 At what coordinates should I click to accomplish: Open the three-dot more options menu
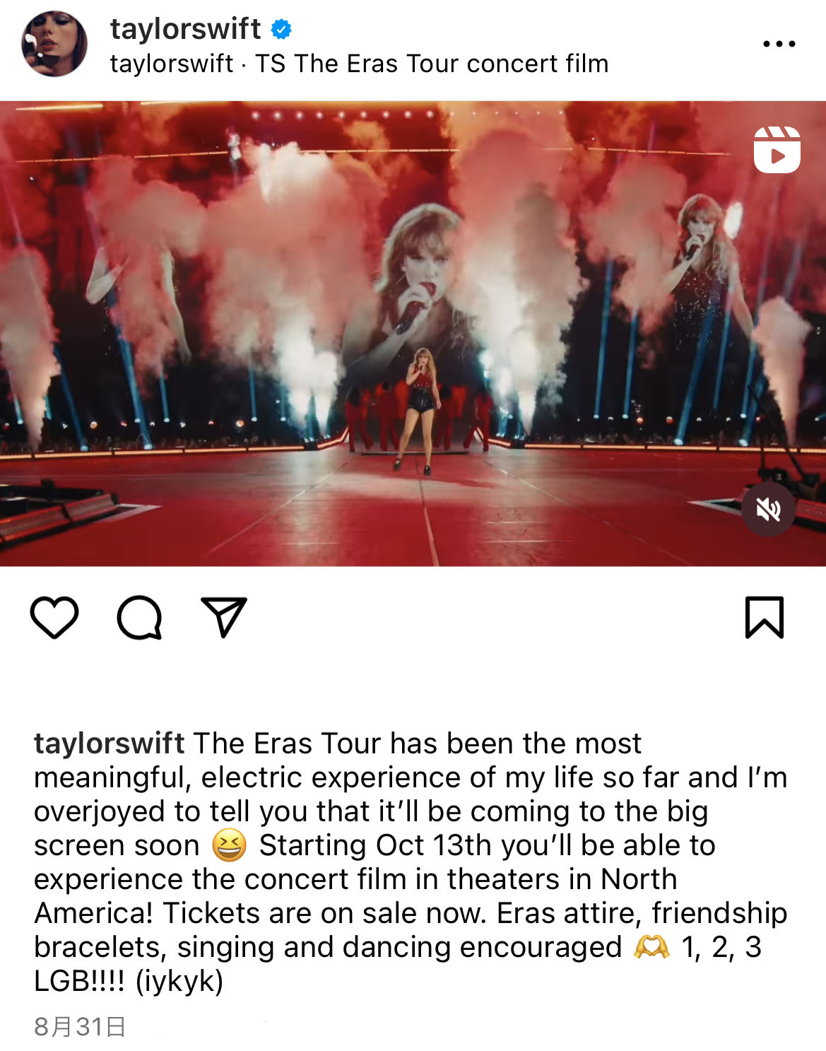coord(779,44)
